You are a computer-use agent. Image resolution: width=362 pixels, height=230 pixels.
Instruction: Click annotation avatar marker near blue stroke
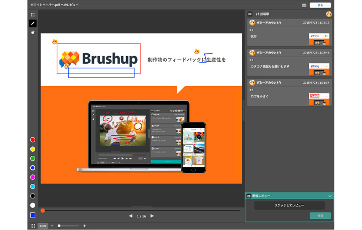[x=197, y=52]
